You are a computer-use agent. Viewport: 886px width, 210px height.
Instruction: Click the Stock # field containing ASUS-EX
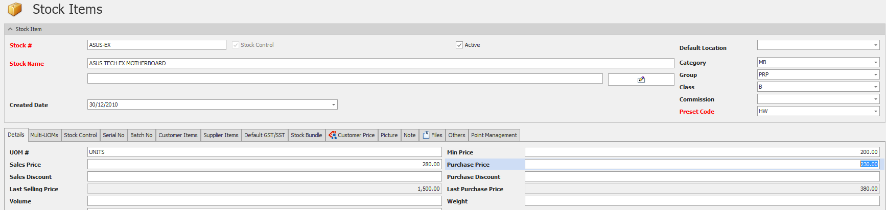(157, 45)
